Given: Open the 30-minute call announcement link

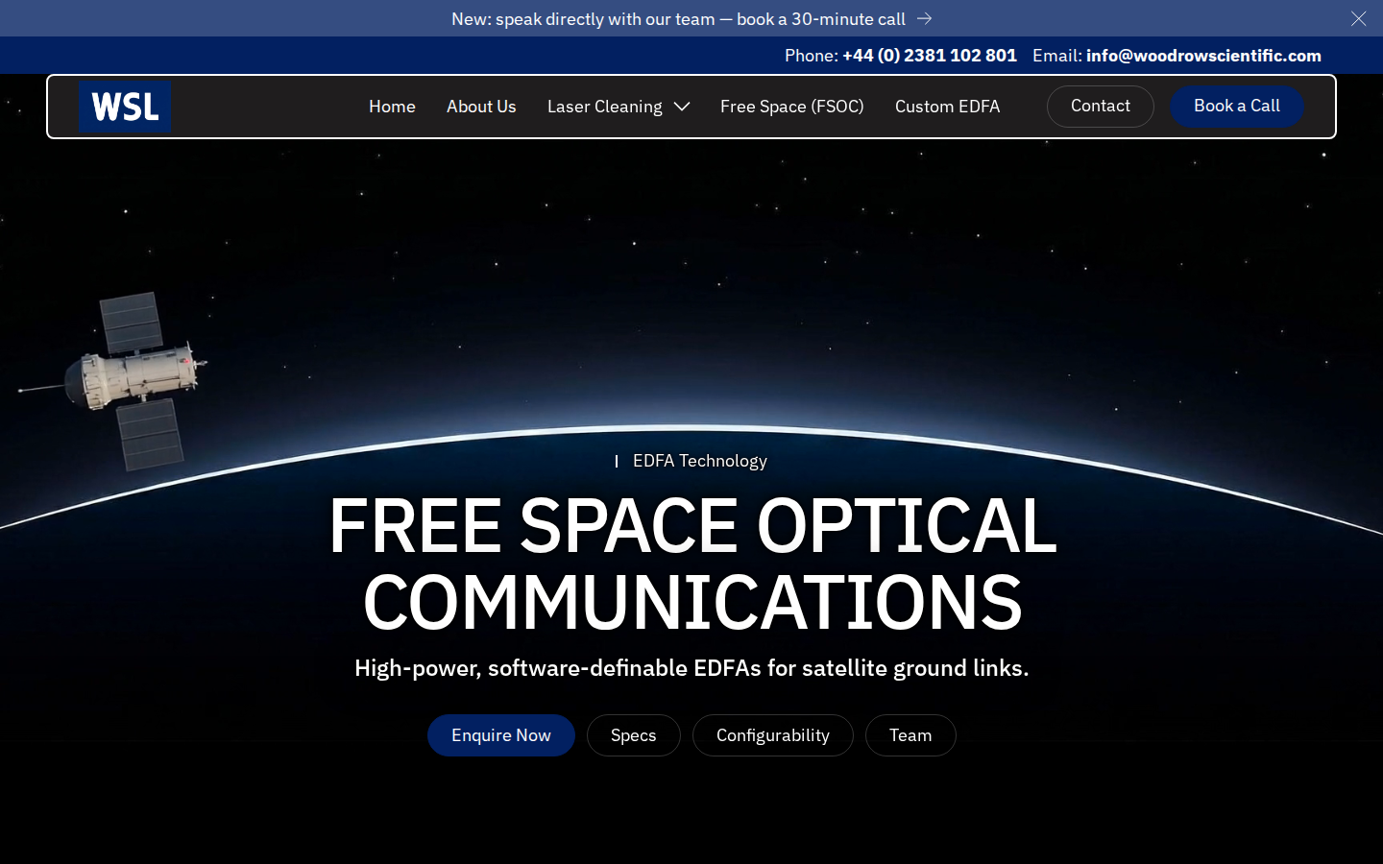Looking at the screenshot, I should (x=691, y=19).
